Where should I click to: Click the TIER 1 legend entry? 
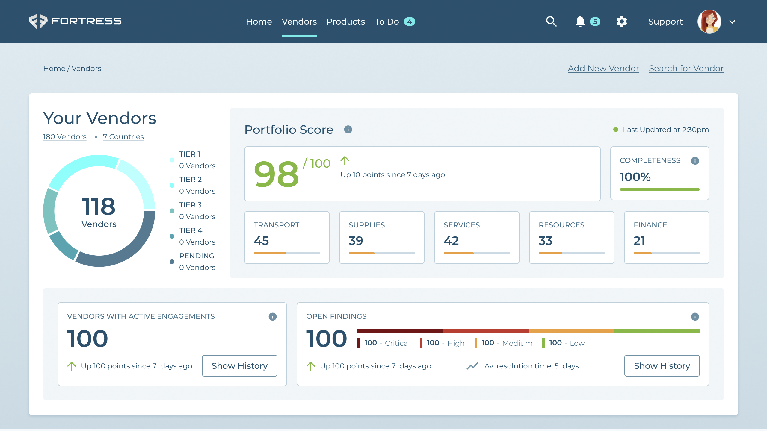tap(193, 160)
